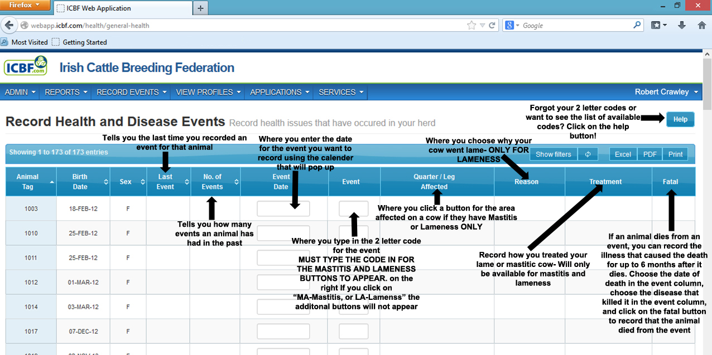Select animal tag 1011 cell

(31, 258)
